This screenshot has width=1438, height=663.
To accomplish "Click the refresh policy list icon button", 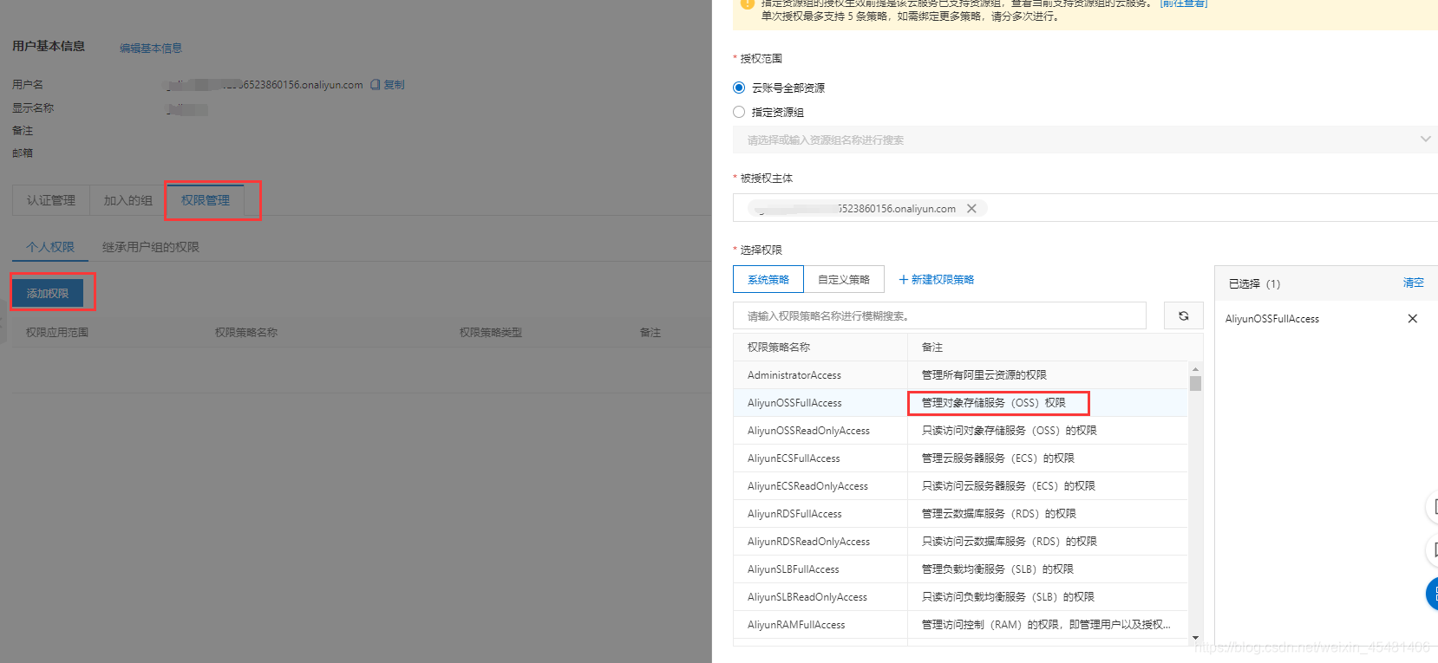I will 1183,316.
